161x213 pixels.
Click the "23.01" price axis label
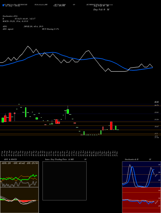pos(157,113)
